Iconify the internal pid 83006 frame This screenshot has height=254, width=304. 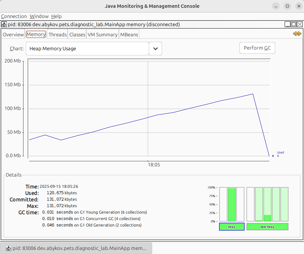[288, 24]
